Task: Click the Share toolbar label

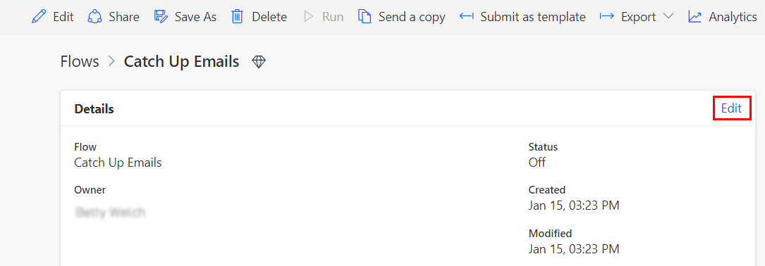Action: [124, 17]
